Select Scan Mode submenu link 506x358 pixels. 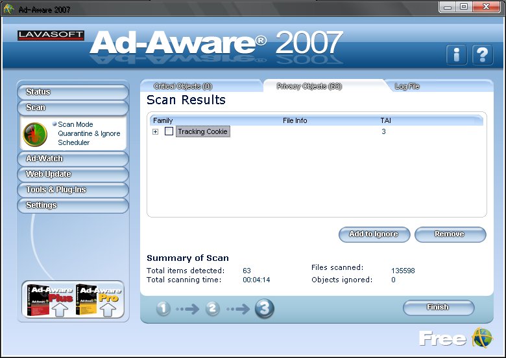[x=75, y=124]
